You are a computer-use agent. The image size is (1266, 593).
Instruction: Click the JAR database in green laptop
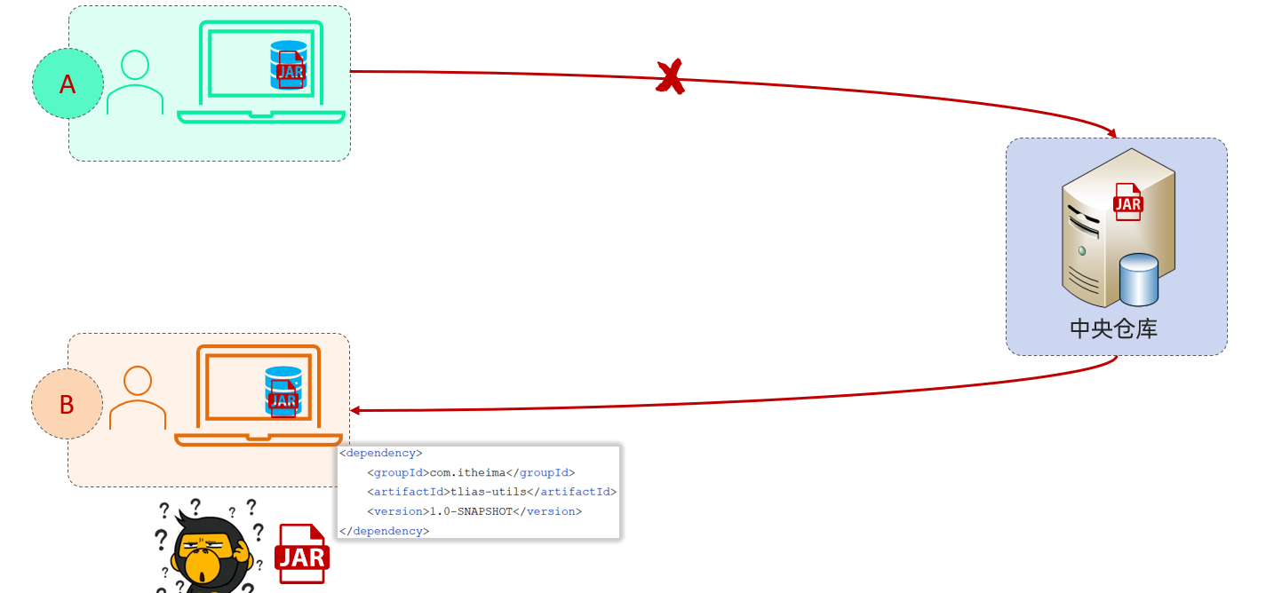click(289, 65)
